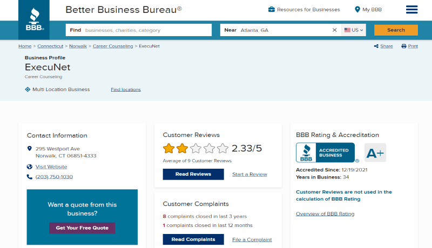The height and width of the screenshot is (248, 432).
Task: Open the US country dropdown
Action: click(354, 30)
